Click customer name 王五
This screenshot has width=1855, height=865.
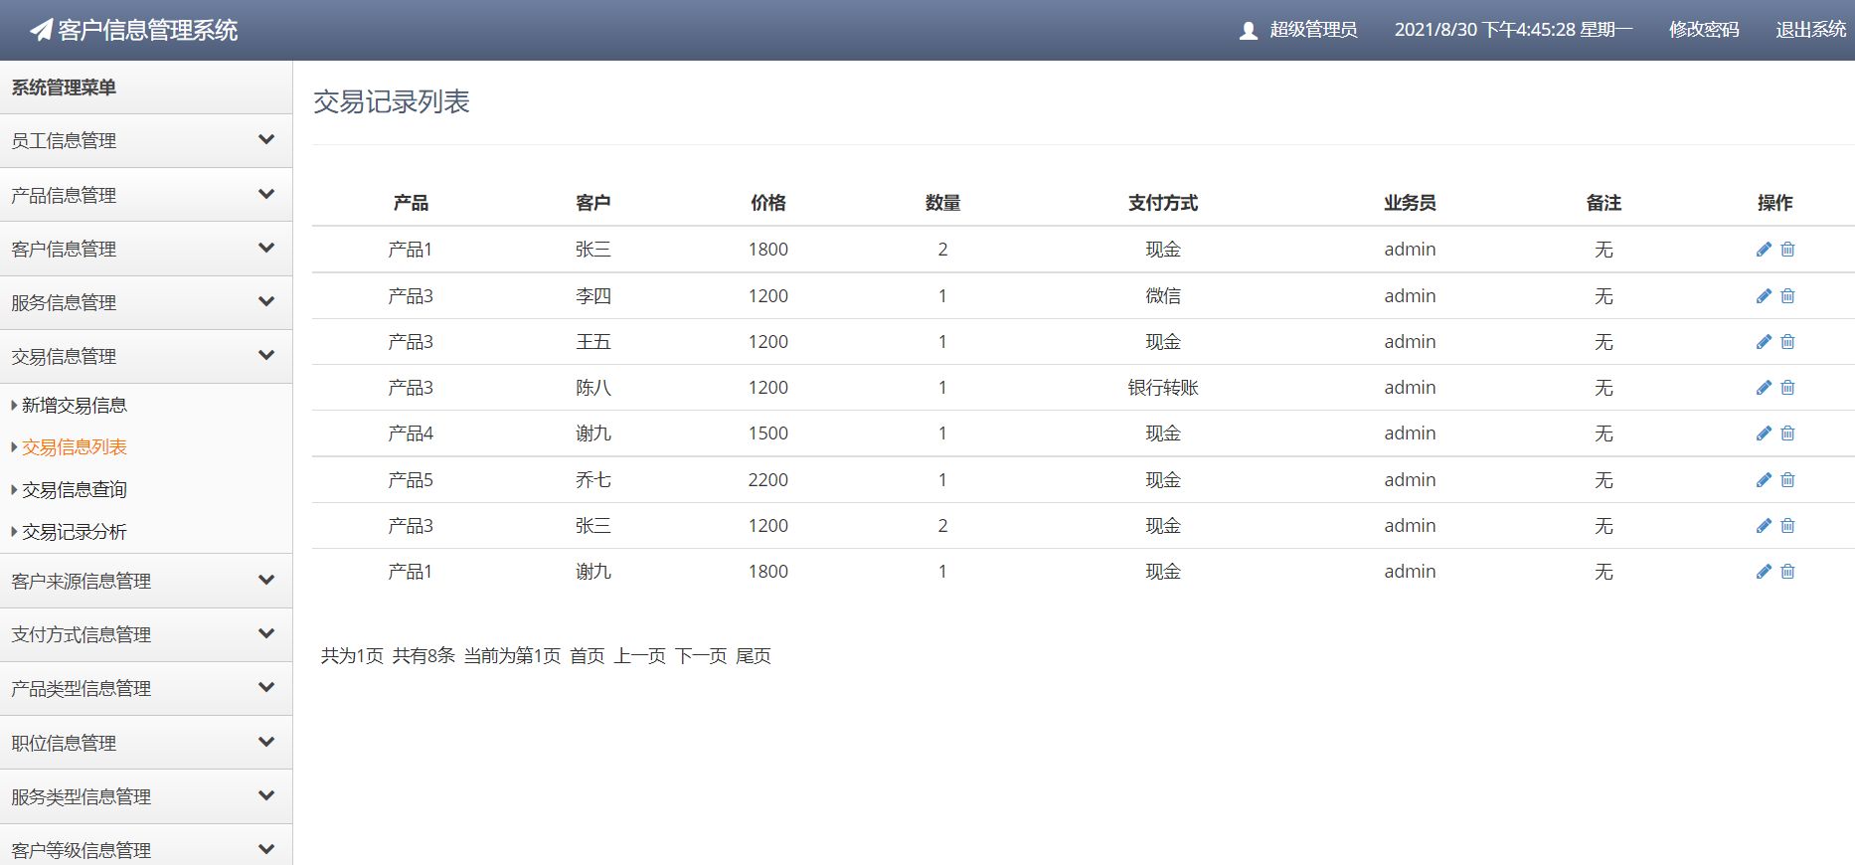pyautogui.click(x=593, y=342)
